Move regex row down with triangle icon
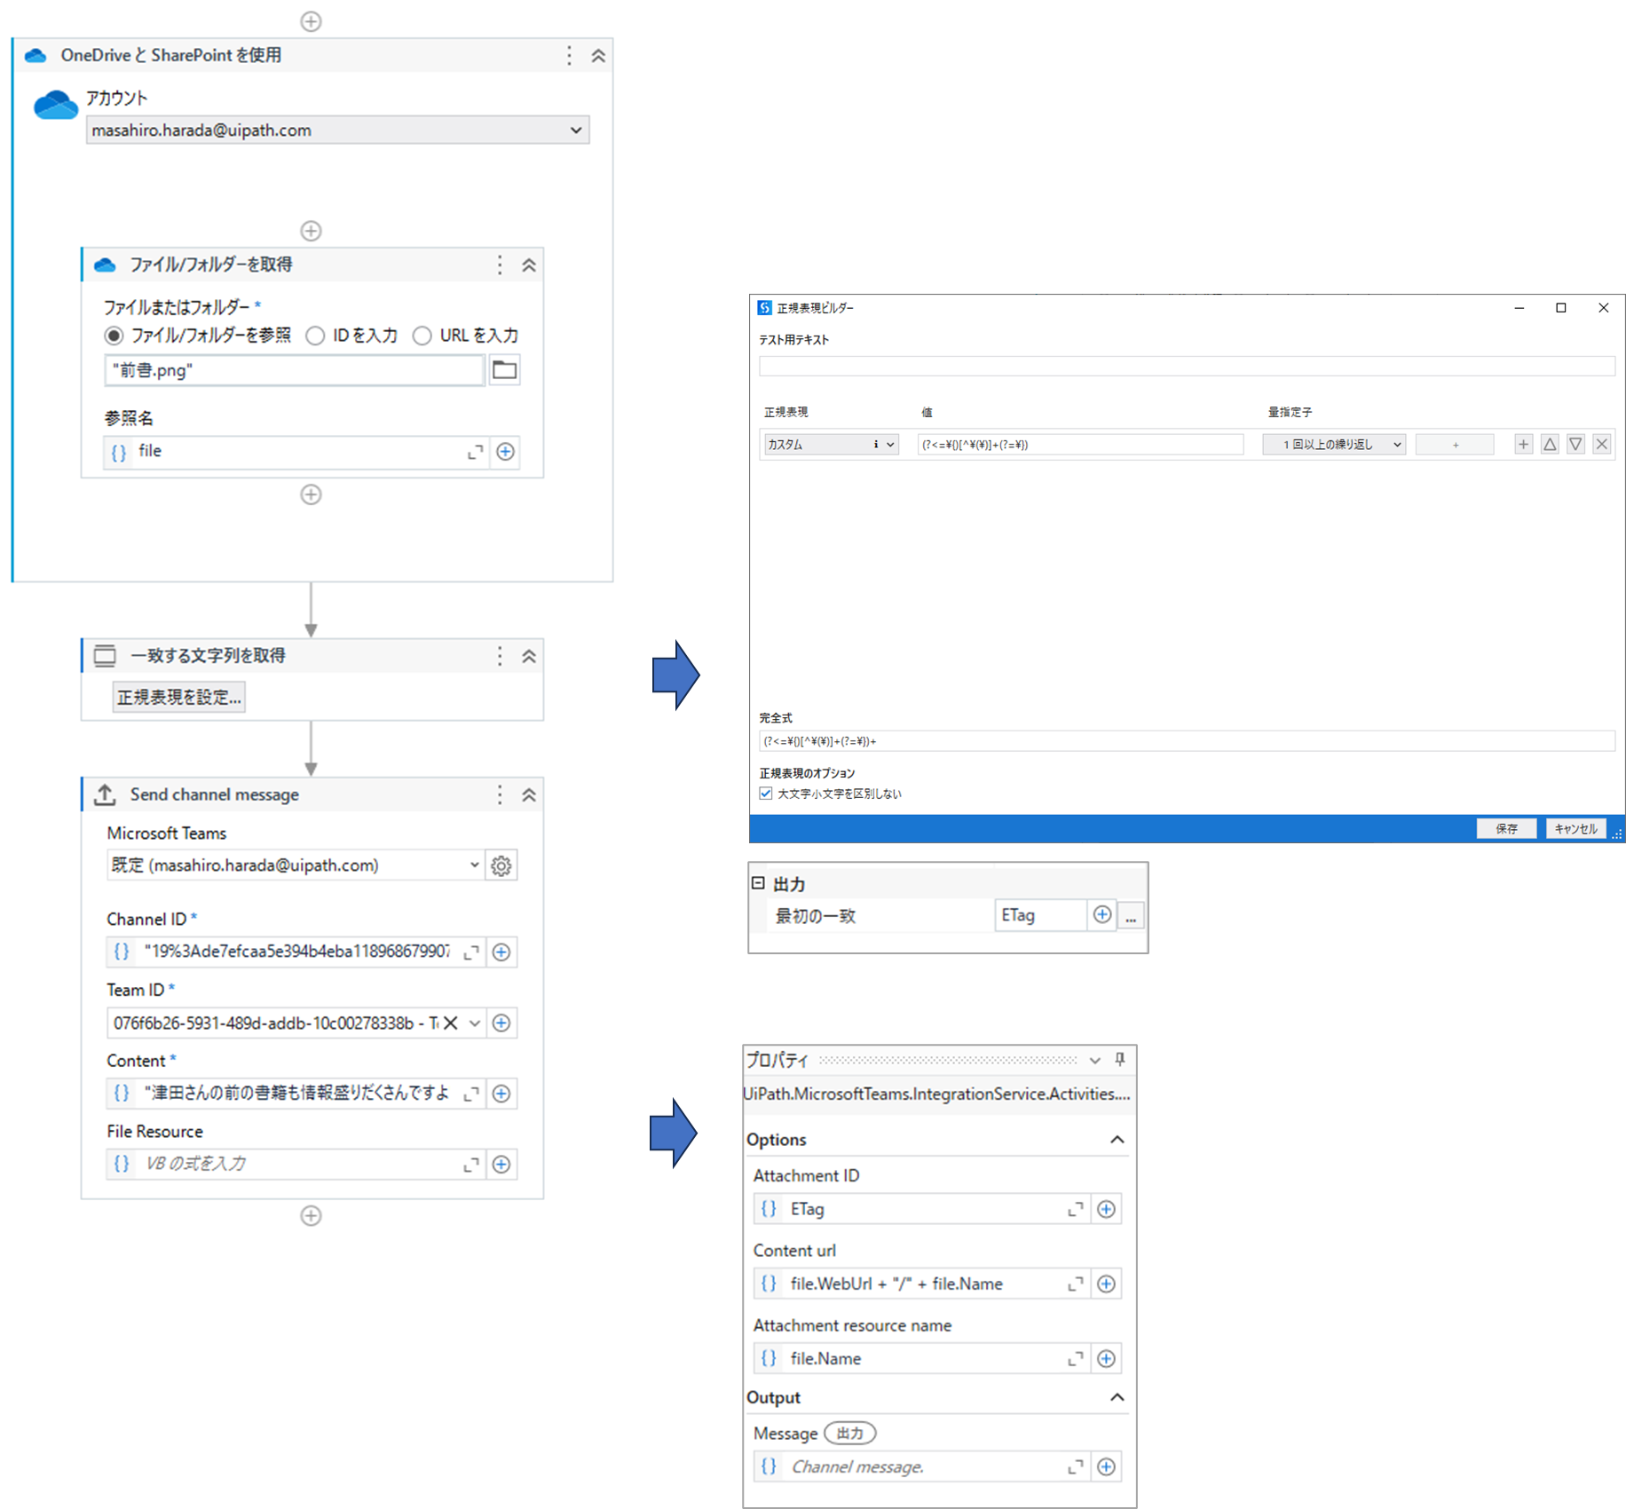 coord(1575,444)
